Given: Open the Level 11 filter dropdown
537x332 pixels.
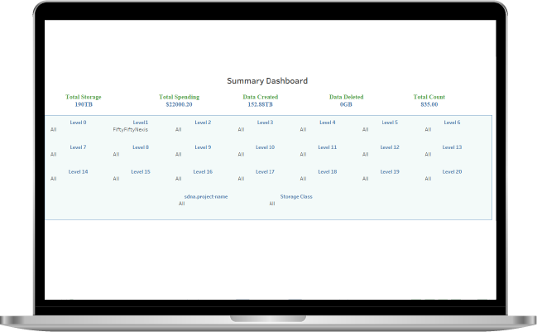Looking at the screenshot, I should [x=303, y=154].
